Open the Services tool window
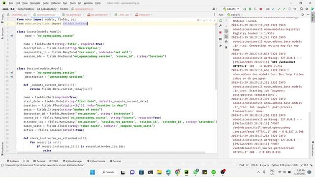The height and width of the screenshot is (177, 315). pos(115,161)
